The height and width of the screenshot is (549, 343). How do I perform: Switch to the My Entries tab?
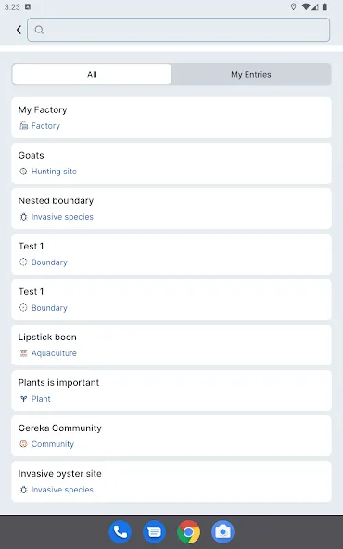tap(251, 74)
